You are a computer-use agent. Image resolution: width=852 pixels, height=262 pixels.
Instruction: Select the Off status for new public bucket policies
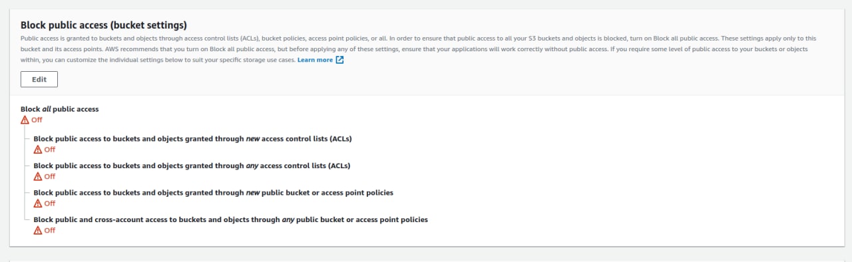49,203
